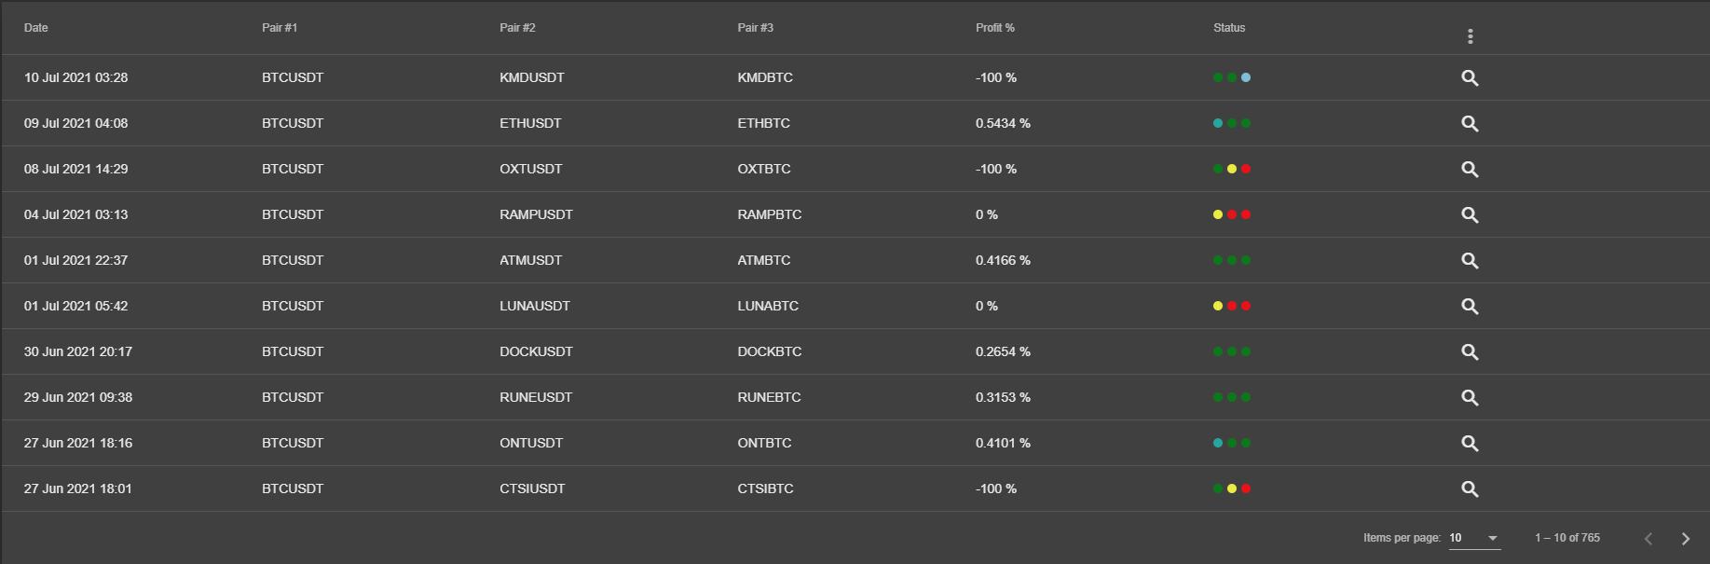
Task: Open the ATMUSDT trade magnifier icon
Action: [1470, 261]
